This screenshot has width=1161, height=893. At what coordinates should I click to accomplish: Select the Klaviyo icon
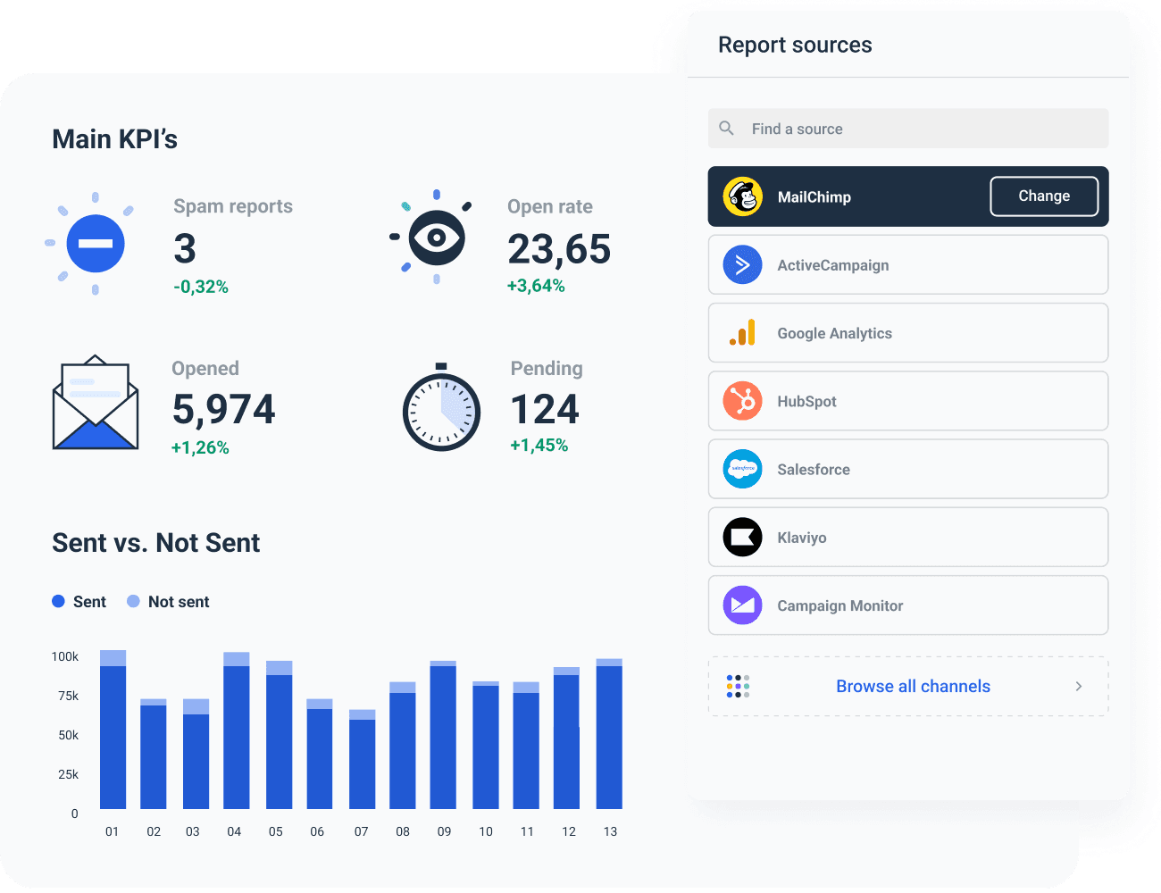(x=742, y=537)
